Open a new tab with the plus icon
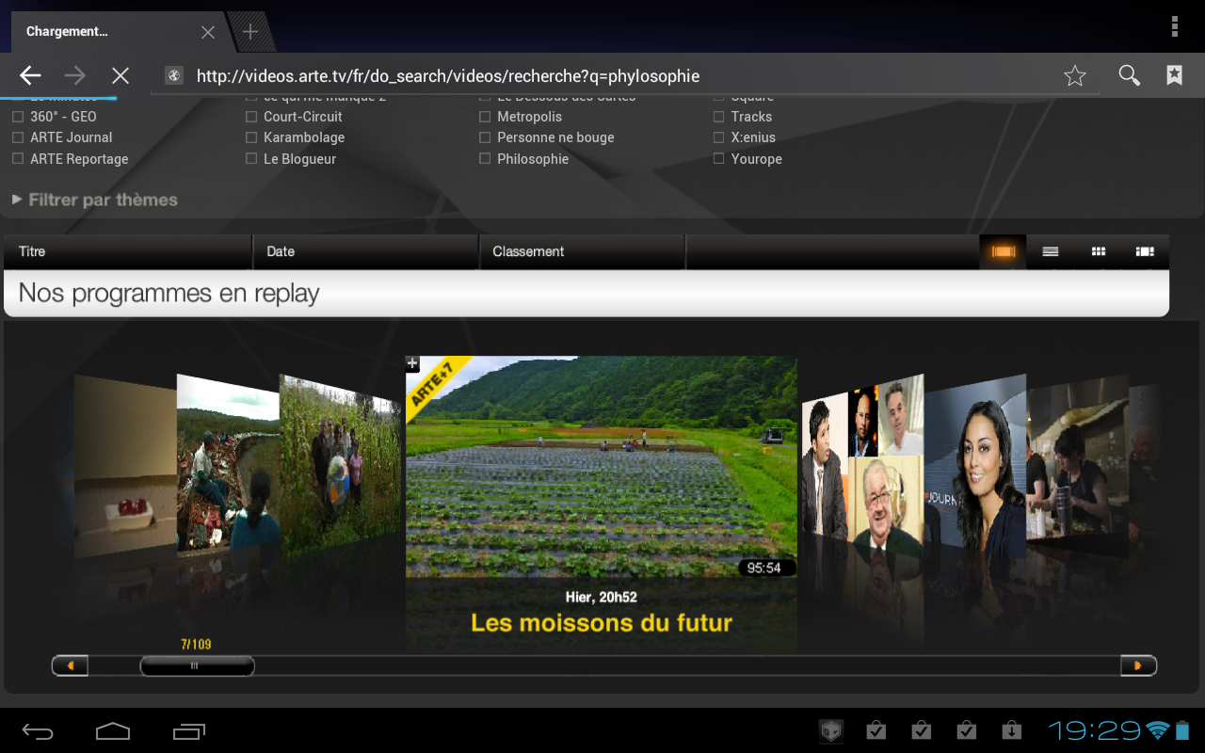The width and height of the screenshot is (1205, 753). (x=250, y=32)
